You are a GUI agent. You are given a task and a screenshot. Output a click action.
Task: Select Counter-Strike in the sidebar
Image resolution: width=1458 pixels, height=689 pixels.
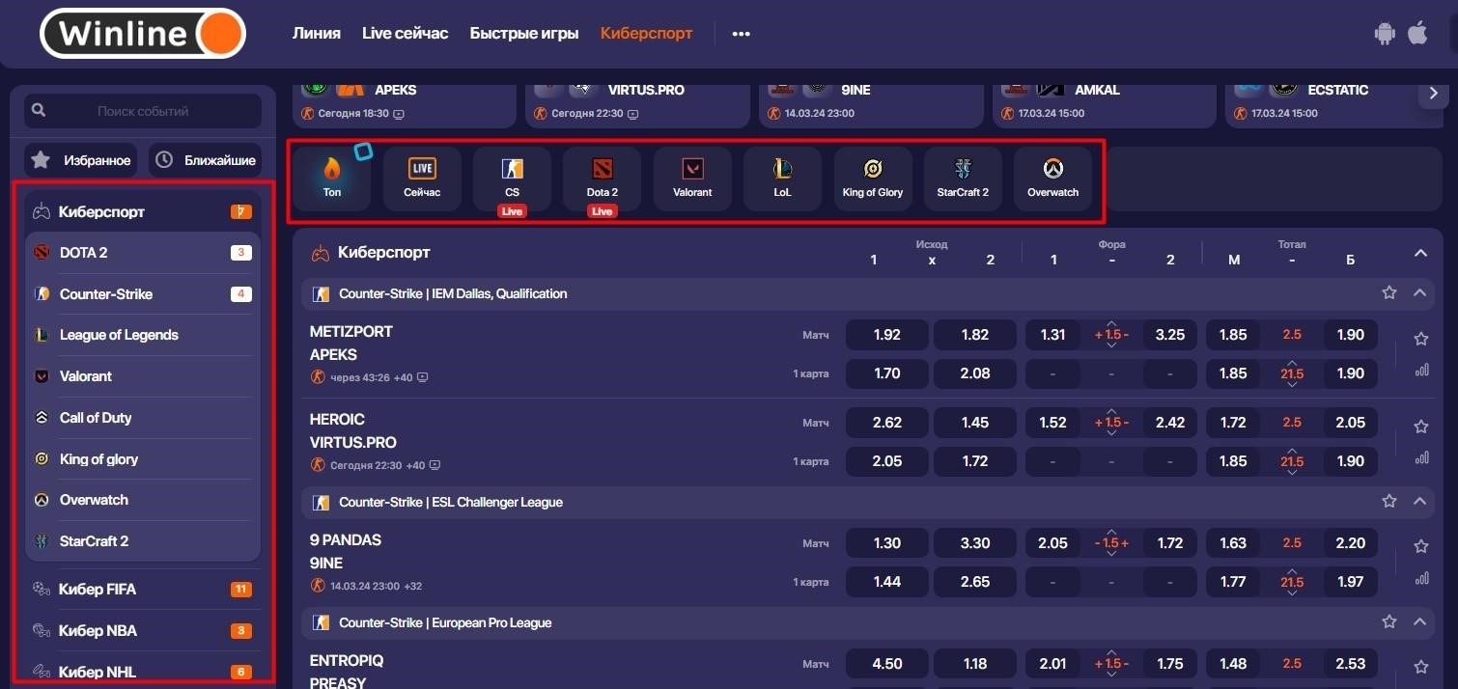coord(143,294)
